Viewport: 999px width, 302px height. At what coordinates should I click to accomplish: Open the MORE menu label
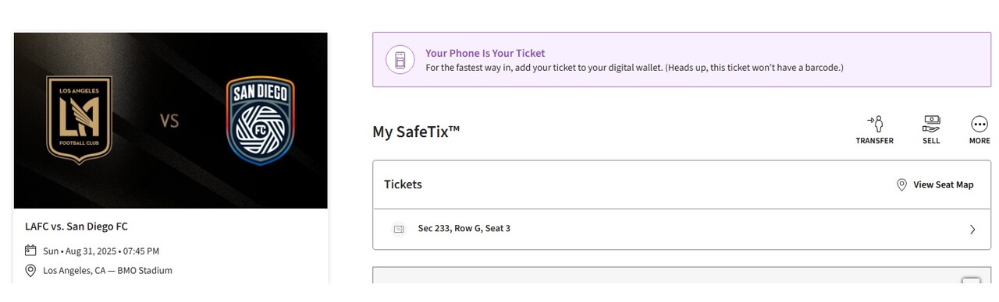pos(979,141)
